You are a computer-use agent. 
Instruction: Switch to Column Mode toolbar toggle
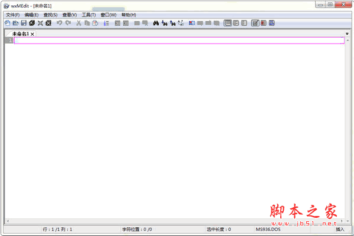264,23
